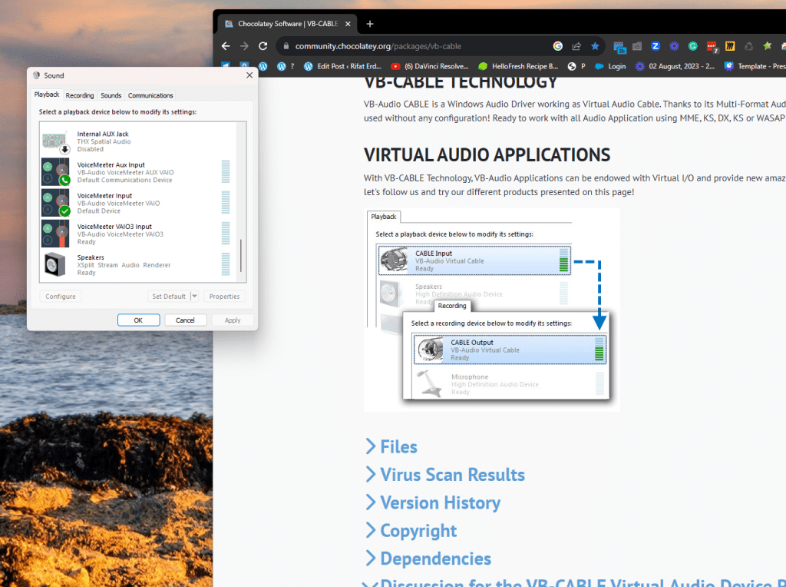The image size is (786, 587).
Task: Expand the Copyright section
Action: [x=411, y=531]
